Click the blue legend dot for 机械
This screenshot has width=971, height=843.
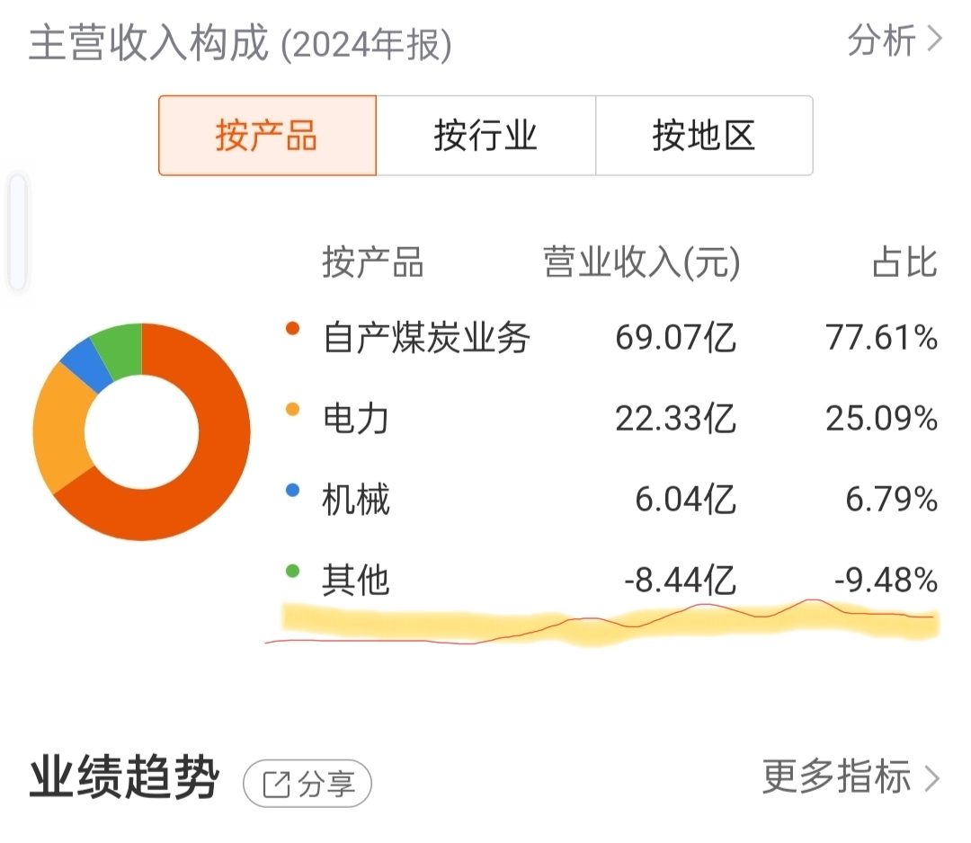coord(292,490)
